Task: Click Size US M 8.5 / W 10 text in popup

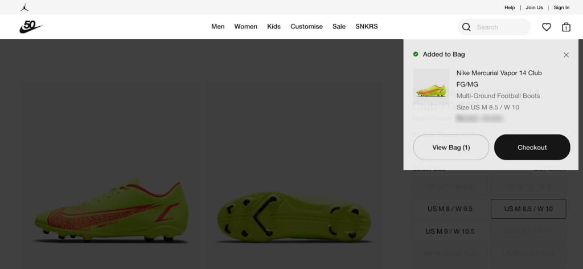Action: tap(488, 108)
